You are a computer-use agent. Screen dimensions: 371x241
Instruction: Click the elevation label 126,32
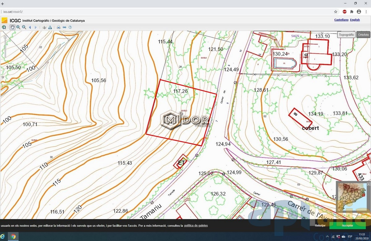pos(218,194)
